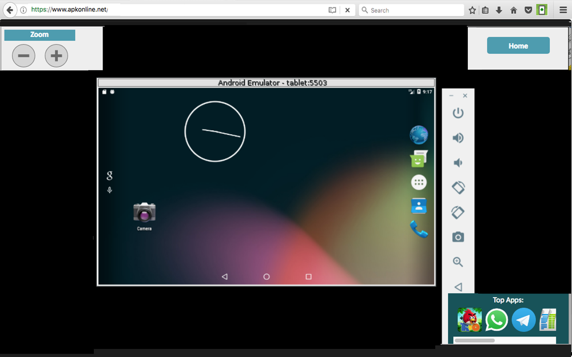Open recent apps with the square button

point(308,276)
